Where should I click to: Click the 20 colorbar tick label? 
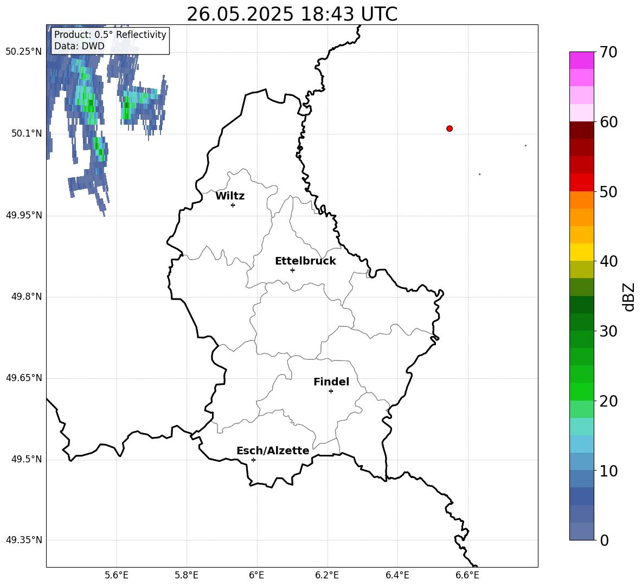tap(608, 401)
